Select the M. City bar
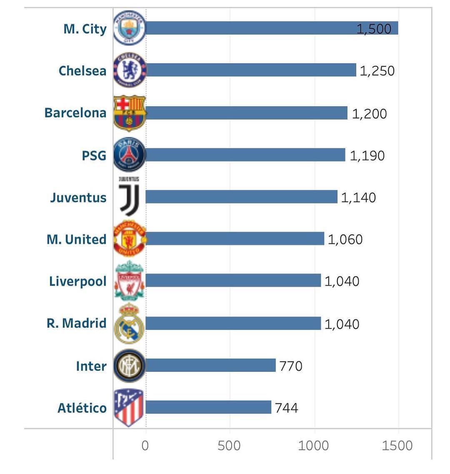Screen dimensions: 450x474 click(x=272, y=28)
